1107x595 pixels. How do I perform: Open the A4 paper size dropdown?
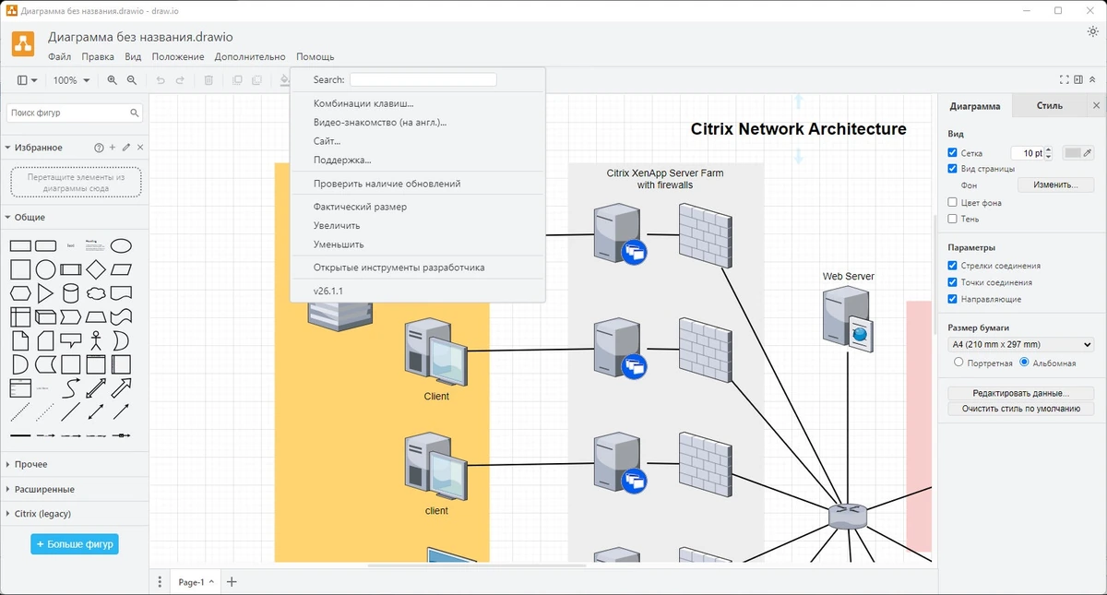coord(1020,344)
